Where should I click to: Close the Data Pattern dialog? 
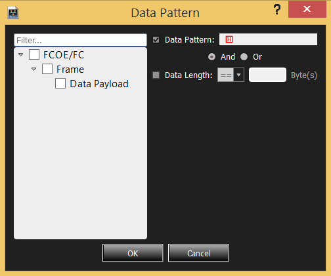point(307,9)
